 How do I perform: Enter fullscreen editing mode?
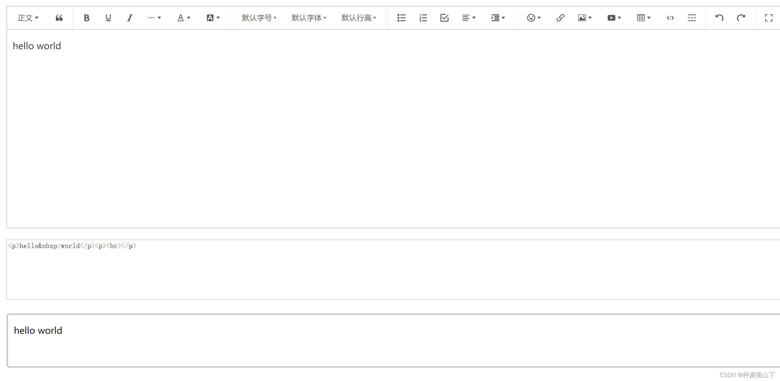[x=769, y=18]
